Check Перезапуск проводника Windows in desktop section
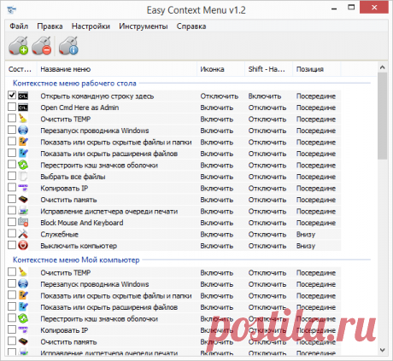Image resolution: width=393 pixels, height=361 pixels. (12, 130)
